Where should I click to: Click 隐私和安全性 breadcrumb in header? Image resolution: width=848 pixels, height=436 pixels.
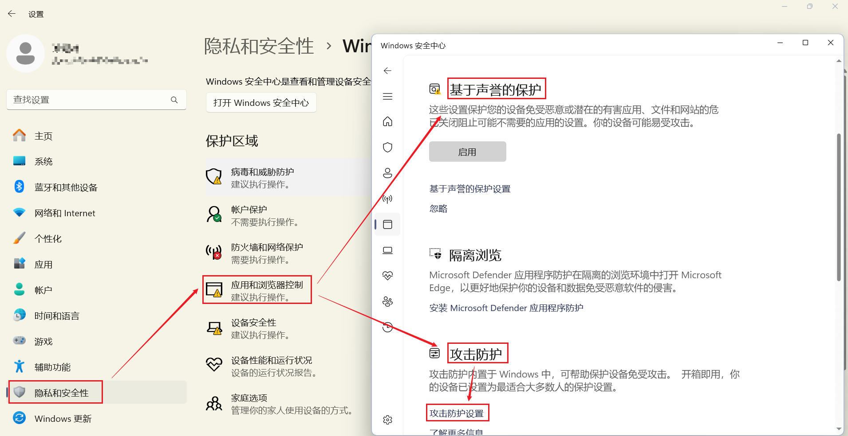click(x=259, y=46)
